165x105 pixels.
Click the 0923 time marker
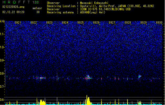pyautogui.click(x=49, y=23)
